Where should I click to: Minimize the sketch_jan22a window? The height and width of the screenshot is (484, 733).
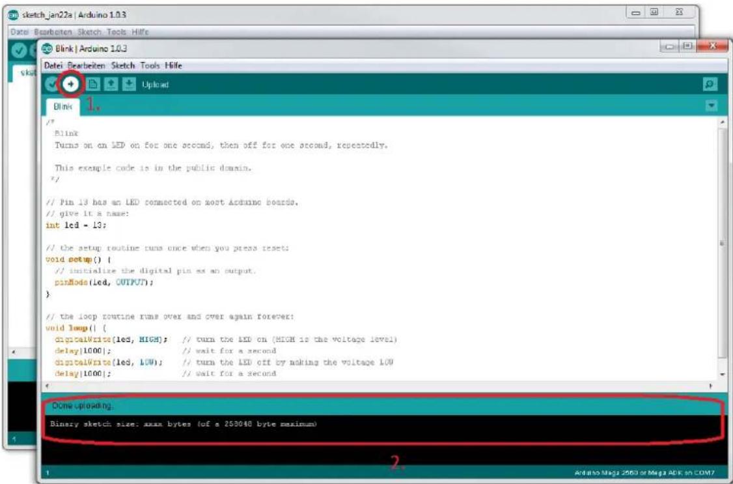[x=636, y=12]
